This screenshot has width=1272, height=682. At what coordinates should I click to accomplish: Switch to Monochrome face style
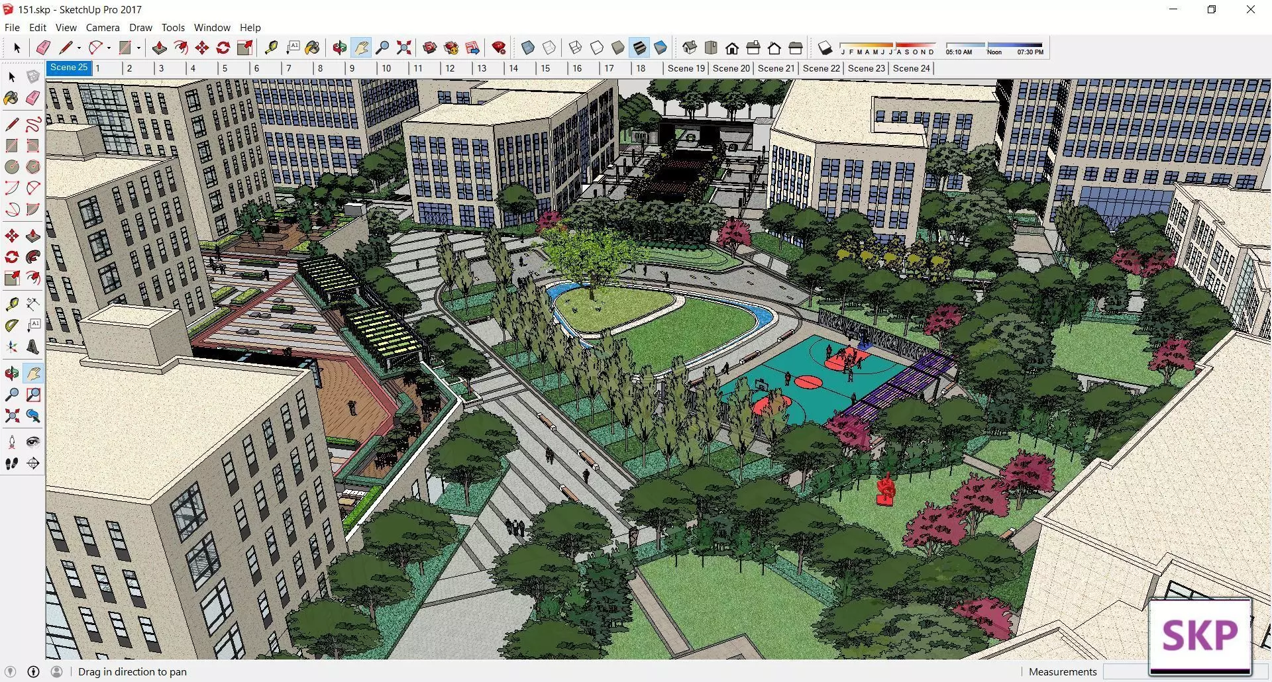(661, 48)
